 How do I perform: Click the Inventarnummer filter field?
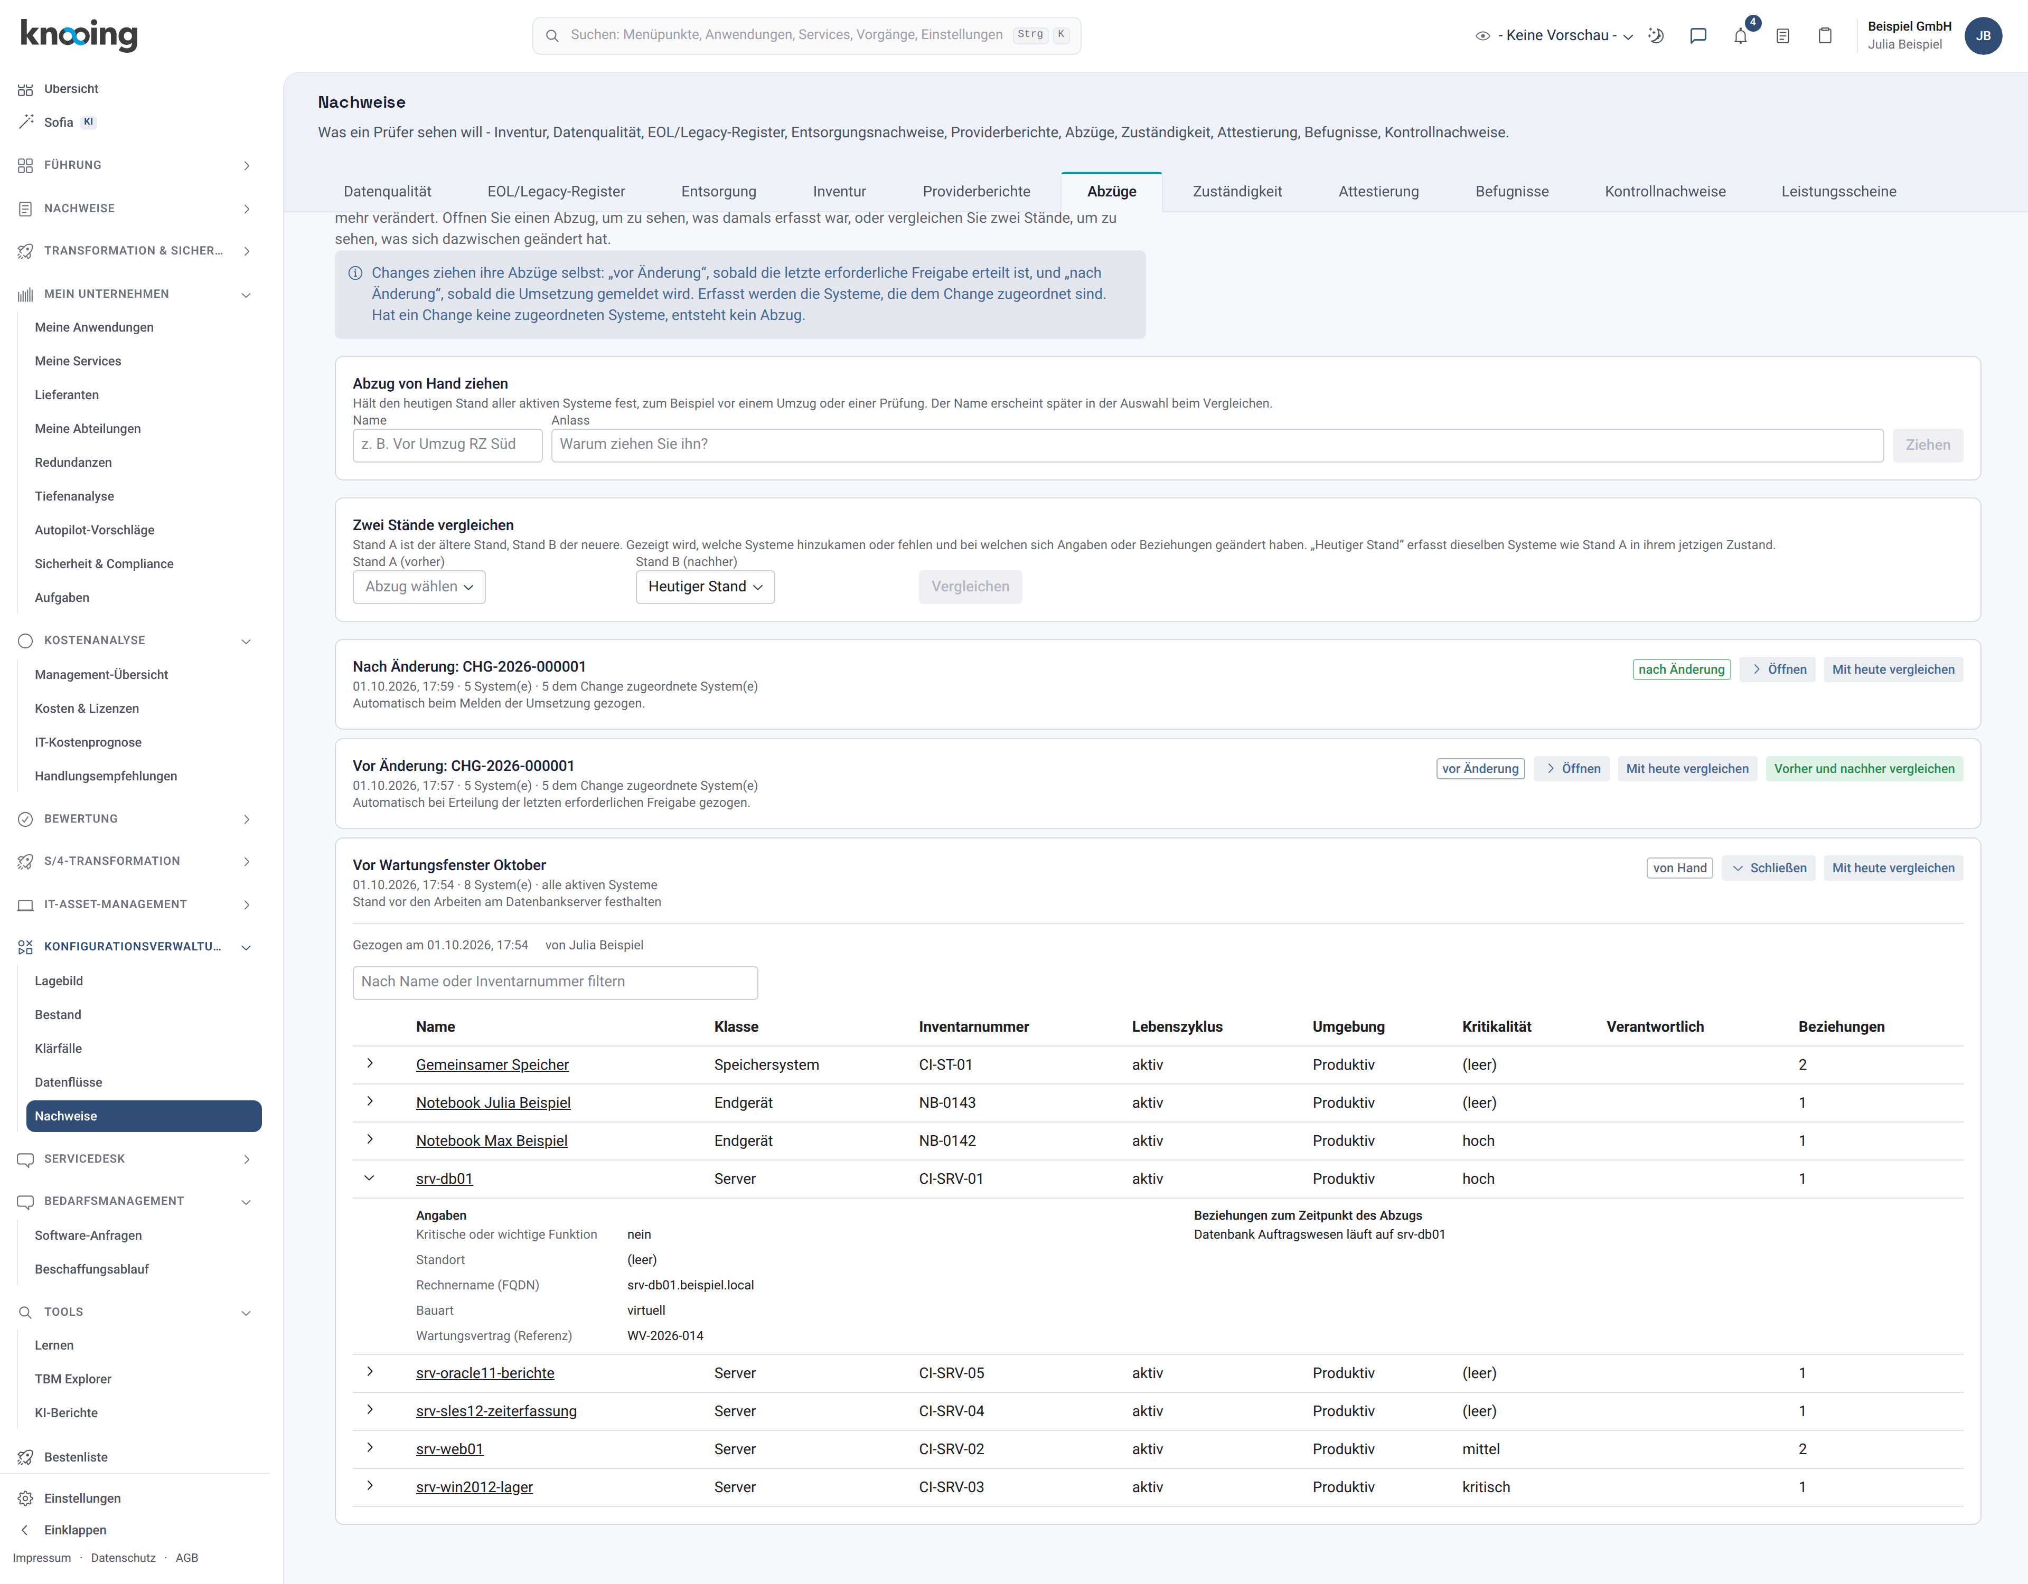(555, 982)
